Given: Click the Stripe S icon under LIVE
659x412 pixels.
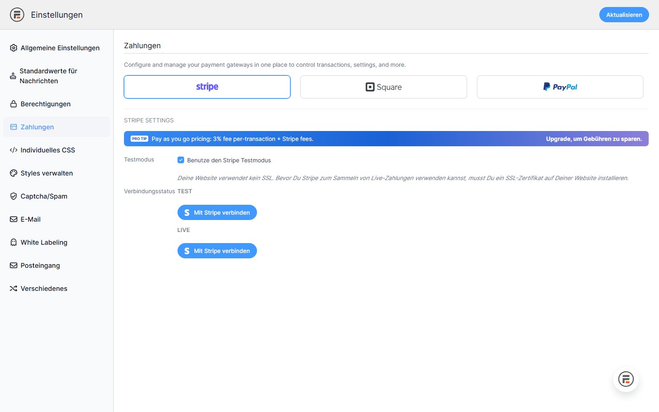Looking at the screenshot, I should point(187,251).
